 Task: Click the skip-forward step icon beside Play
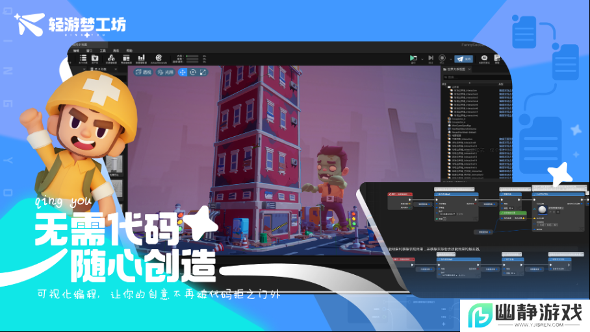[430, 58]
